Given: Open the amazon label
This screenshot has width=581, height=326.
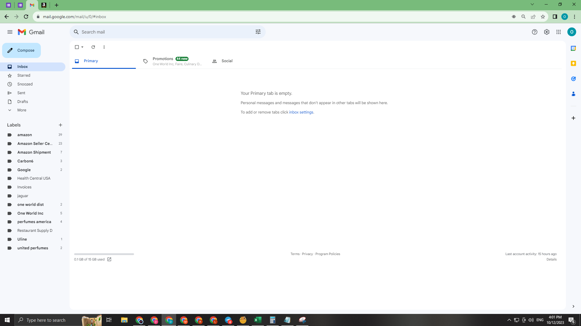Looking at the screenshot, I should click(x=33, y=135).
